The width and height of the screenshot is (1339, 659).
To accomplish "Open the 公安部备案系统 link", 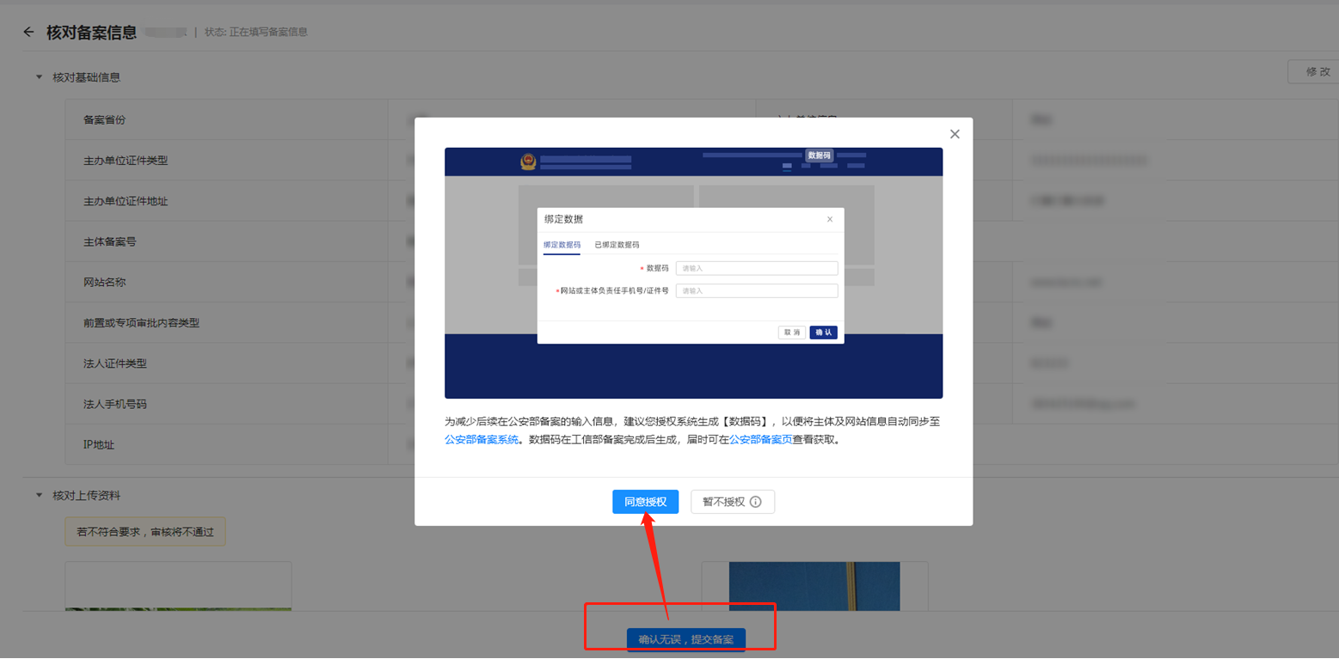I will click(x=482, y=440).
